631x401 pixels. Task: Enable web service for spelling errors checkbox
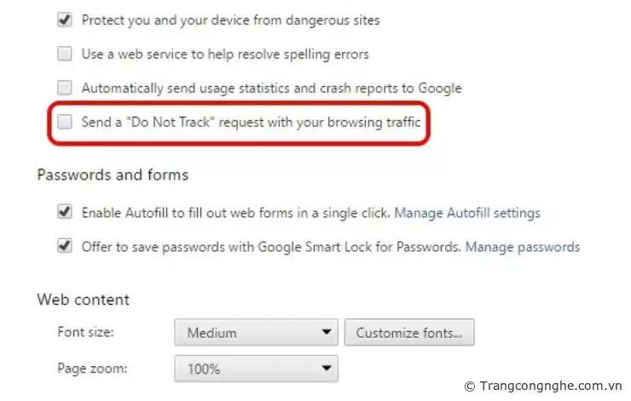pyautogui.click(x=65, y=54)
